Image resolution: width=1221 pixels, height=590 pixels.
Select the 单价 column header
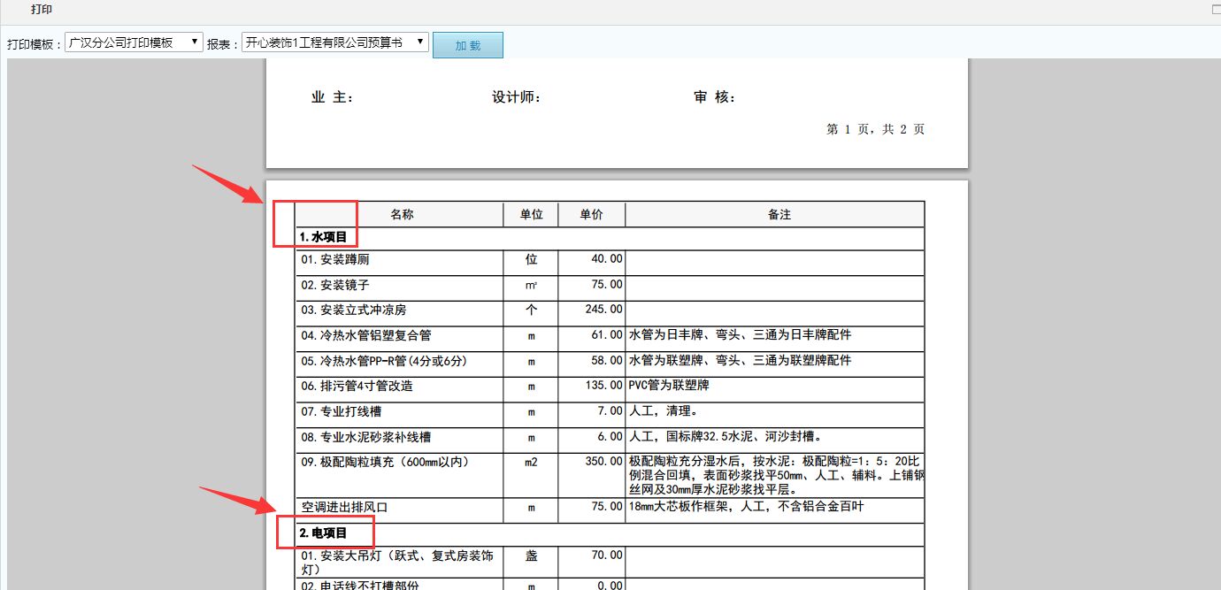(x=590, y=213)
